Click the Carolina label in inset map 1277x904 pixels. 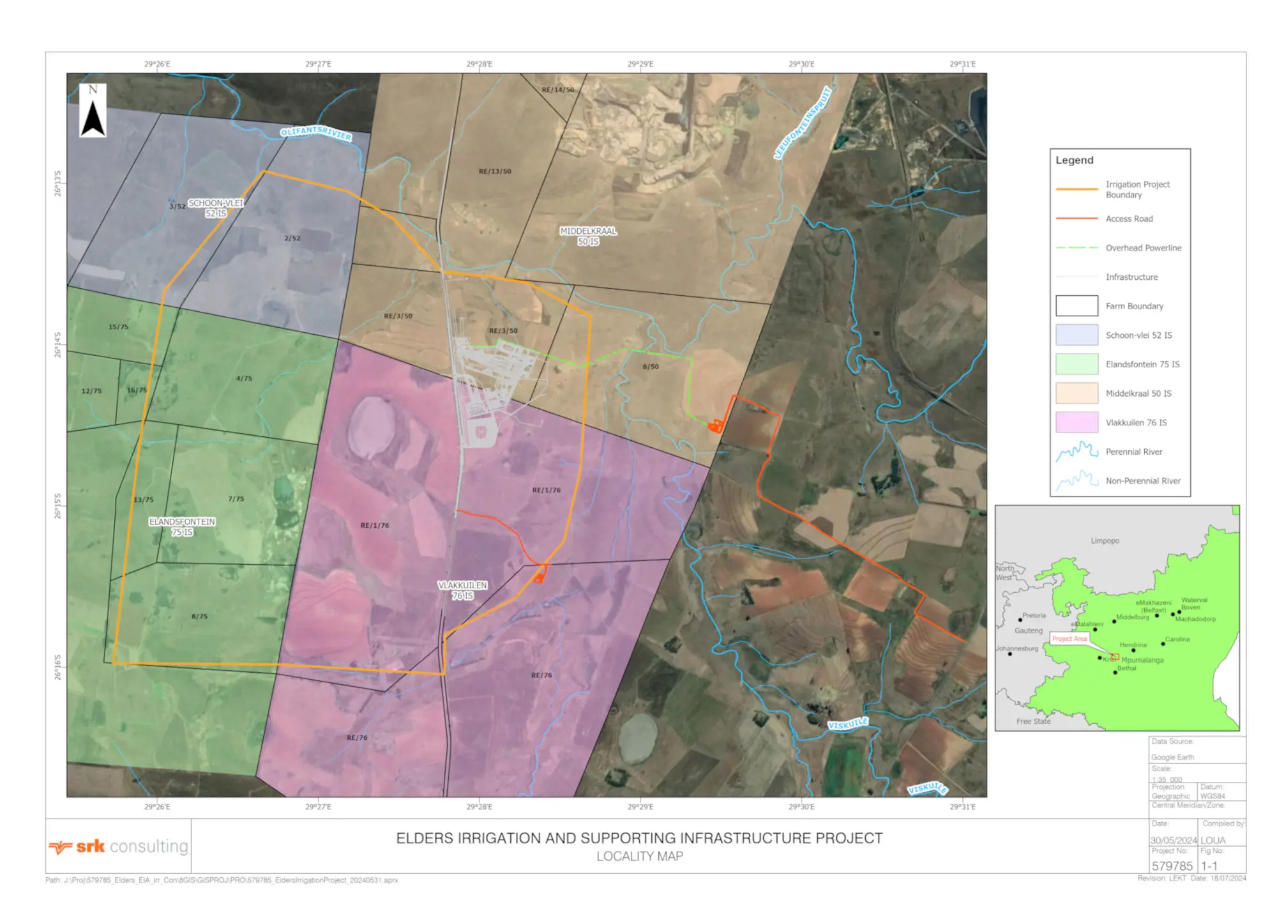[1177, 640]
